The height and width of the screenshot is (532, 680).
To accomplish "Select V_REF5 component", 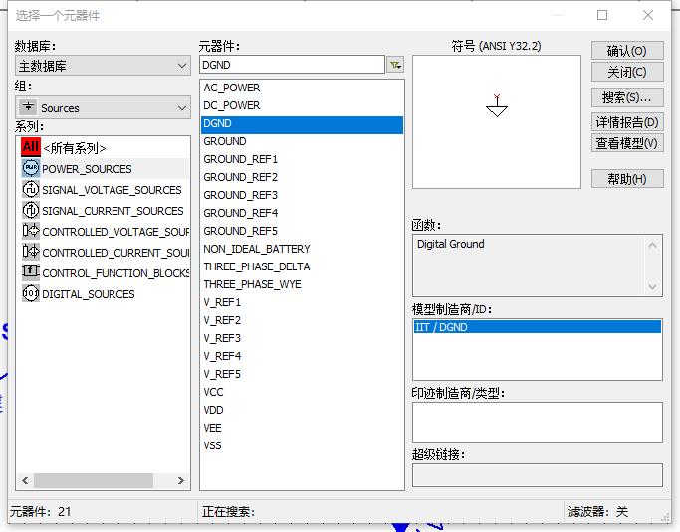I will 302,374.
